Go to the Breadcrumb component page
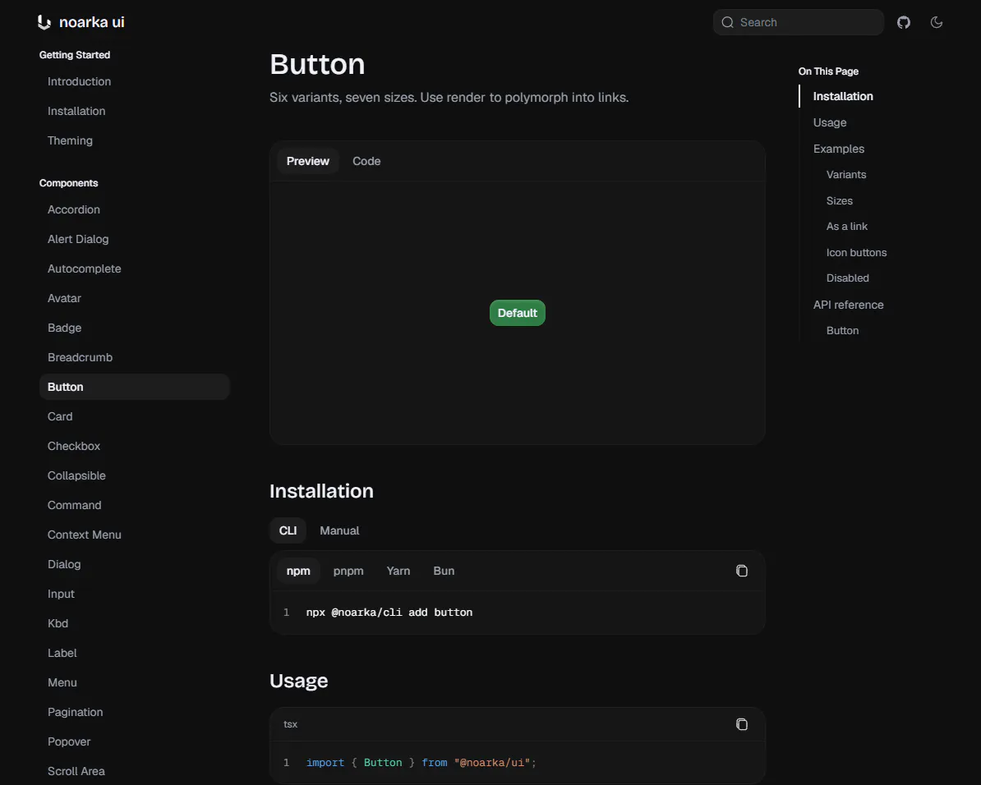The image size is (981, 785). (x=80, y=357)
